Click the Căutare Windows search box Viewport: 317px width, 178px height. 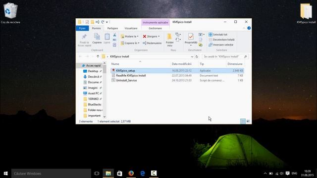coord(51,174)
